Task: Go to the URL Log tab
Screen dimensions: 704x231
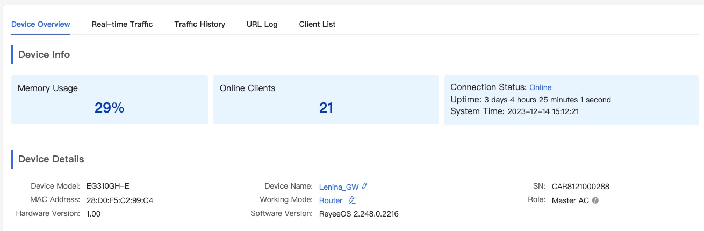Action: tap(262, 24)
